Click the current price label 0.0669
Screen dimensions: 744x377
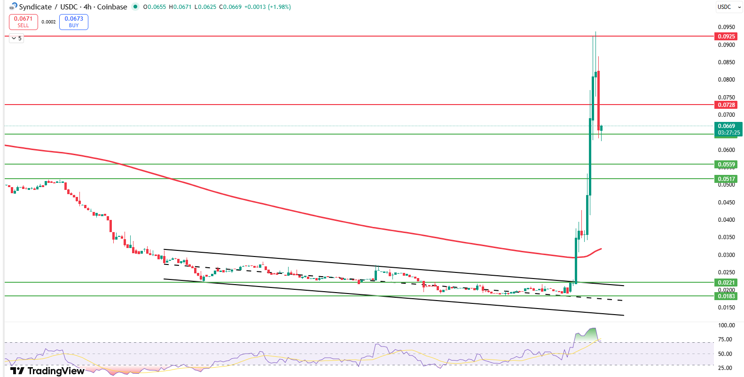coord(727,126)
